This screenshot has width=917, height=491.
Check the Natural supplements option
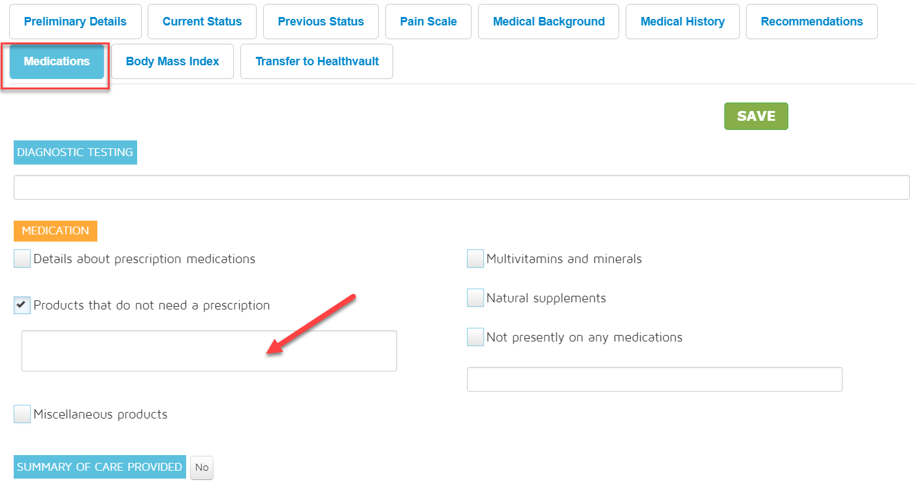[x=475, y=298]
